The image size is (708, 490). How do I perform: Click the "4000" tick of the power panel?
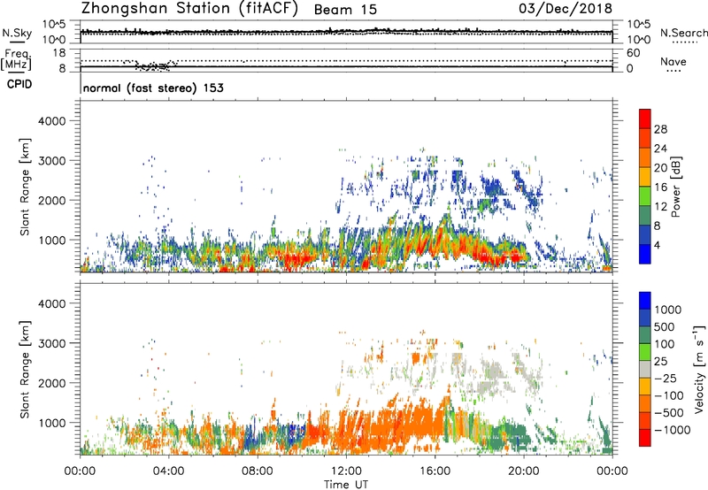coord(51,121)
